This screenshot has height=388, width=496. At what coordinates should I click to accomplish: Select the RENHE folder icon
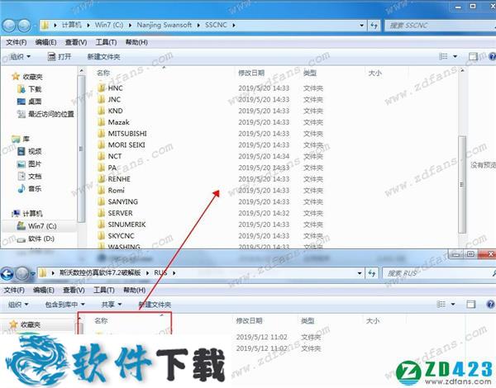click(101, 179)
